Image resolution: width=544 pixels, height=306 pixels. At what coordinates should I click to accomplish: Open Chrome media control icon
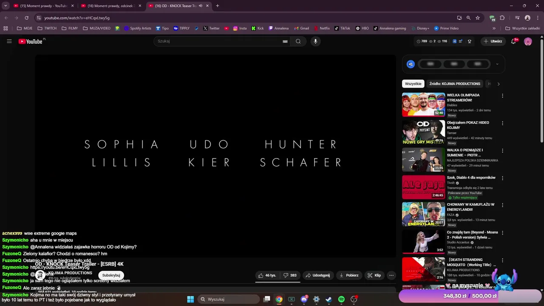tap(517, 18)
